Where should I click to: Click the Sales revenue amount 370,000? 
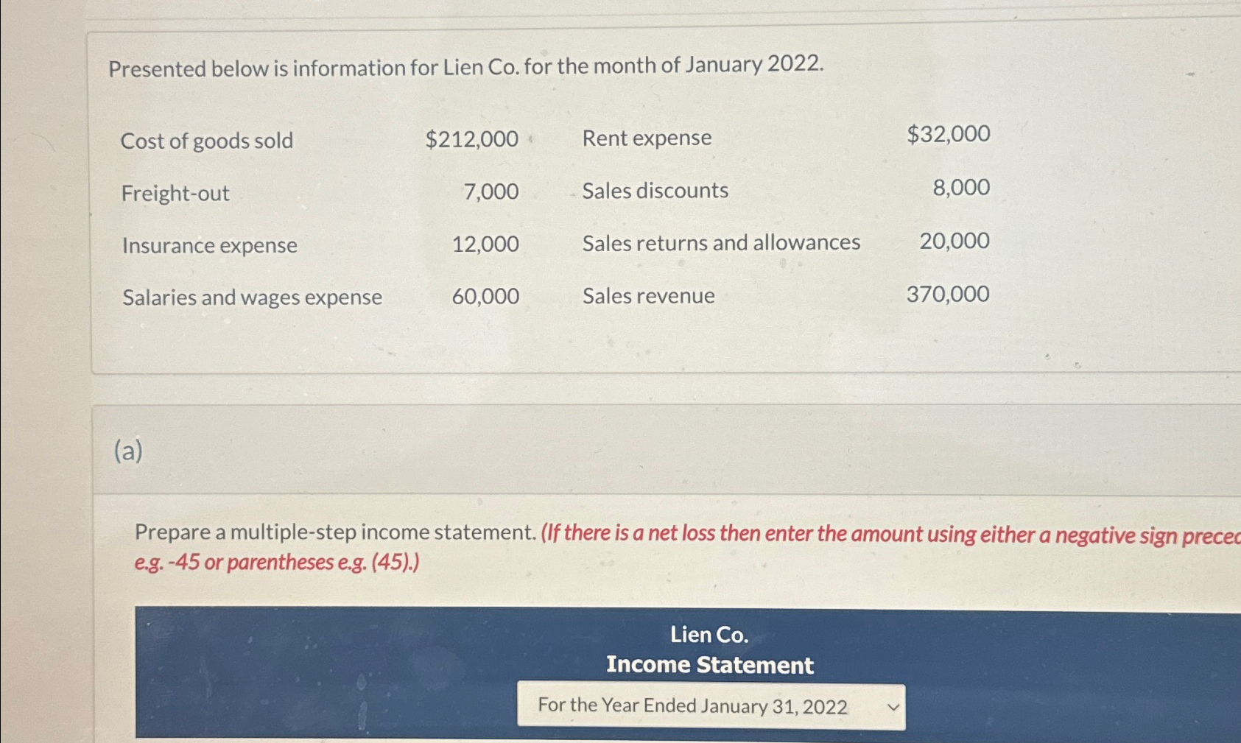pyautogui.click(x=947, y=294)
